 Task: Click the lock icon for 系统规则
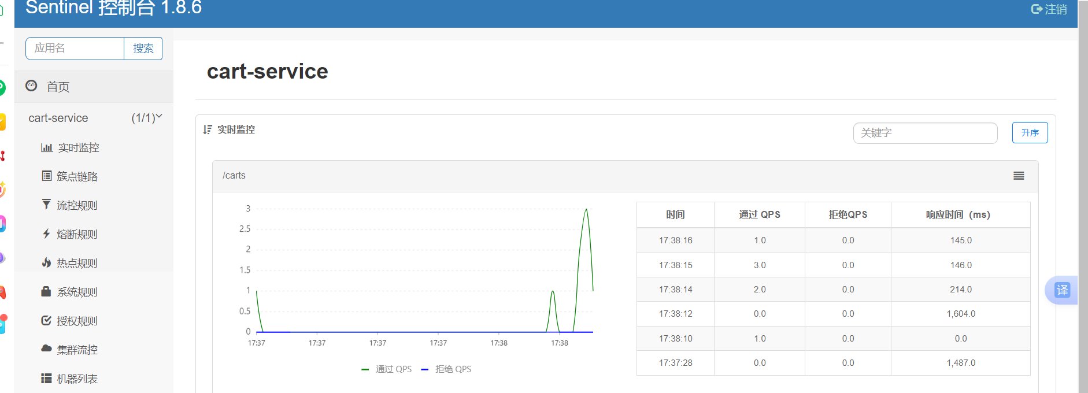(x=46, y=291)
